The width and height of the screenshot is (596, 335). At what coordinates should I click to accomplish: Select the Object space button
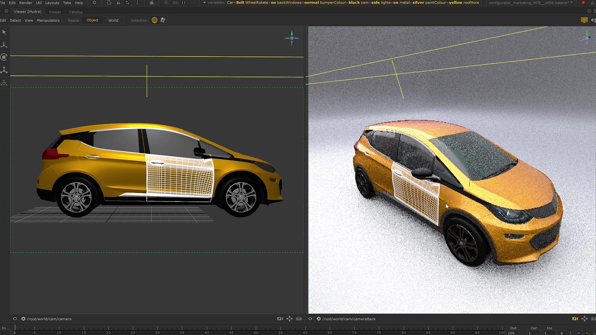(x=92, y=20)
